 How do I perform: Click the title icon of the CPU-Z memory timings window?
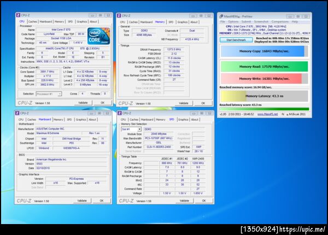click(x=119, y=15)
